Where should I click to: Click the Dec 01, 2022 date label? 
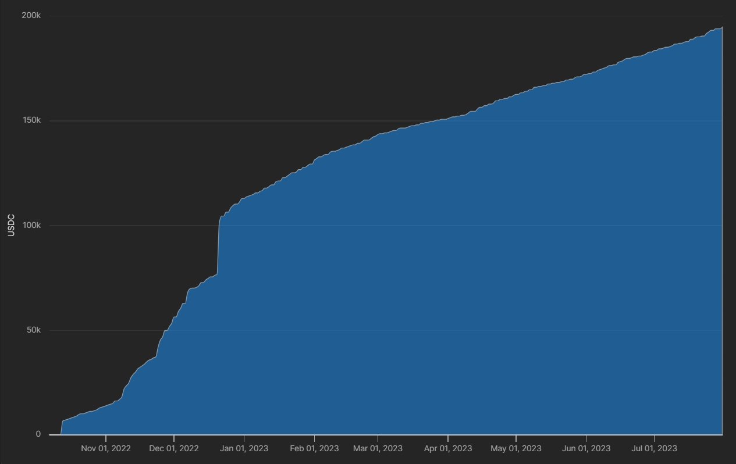(x=174, y=448)
